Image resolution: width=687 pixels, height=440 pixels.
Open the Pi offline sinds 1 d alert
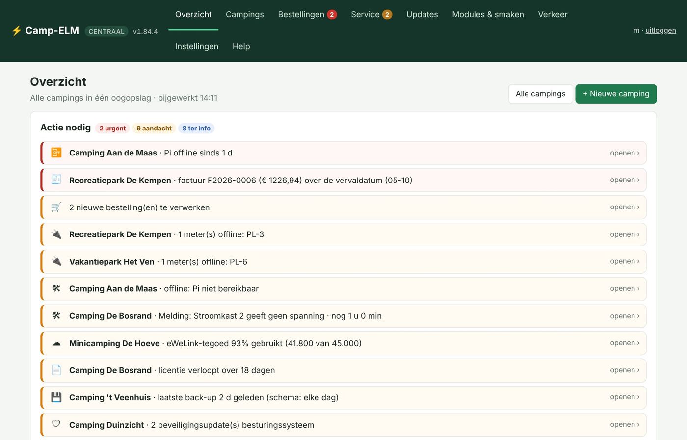pos(343,153)
